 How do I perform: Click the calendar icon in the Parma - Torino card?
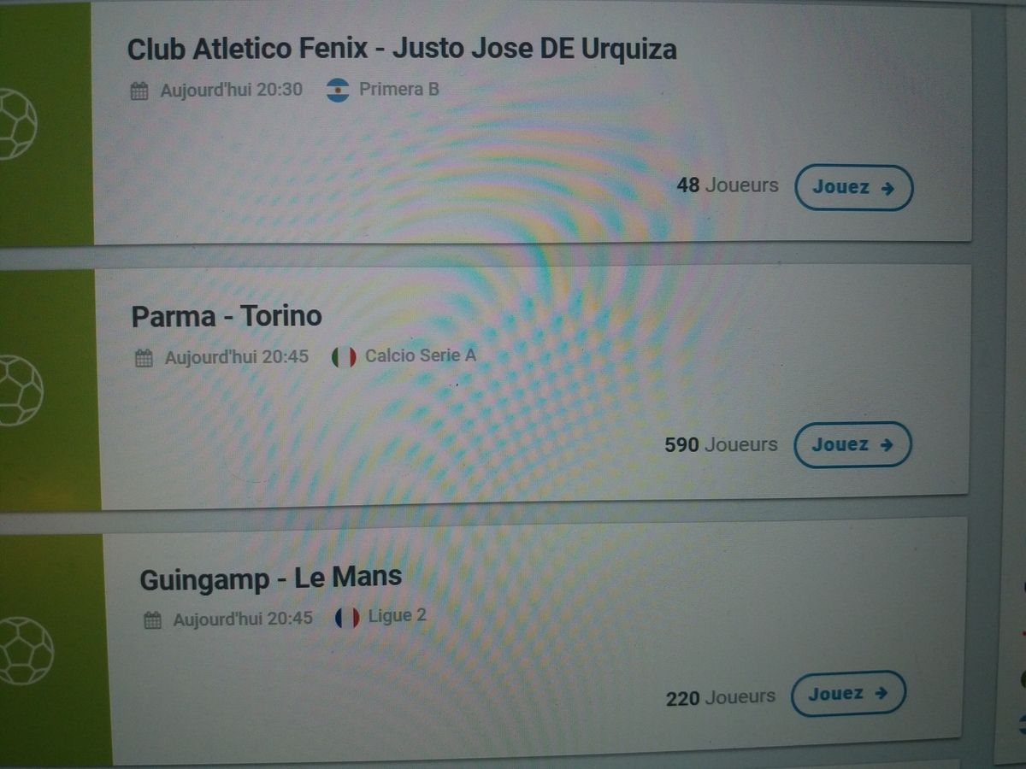(144, 358)
